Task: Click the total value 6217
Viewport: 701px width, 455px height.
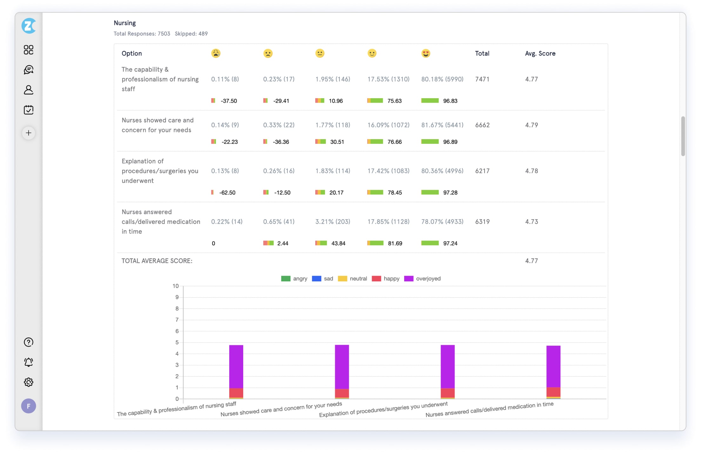Action: point(482,171)
